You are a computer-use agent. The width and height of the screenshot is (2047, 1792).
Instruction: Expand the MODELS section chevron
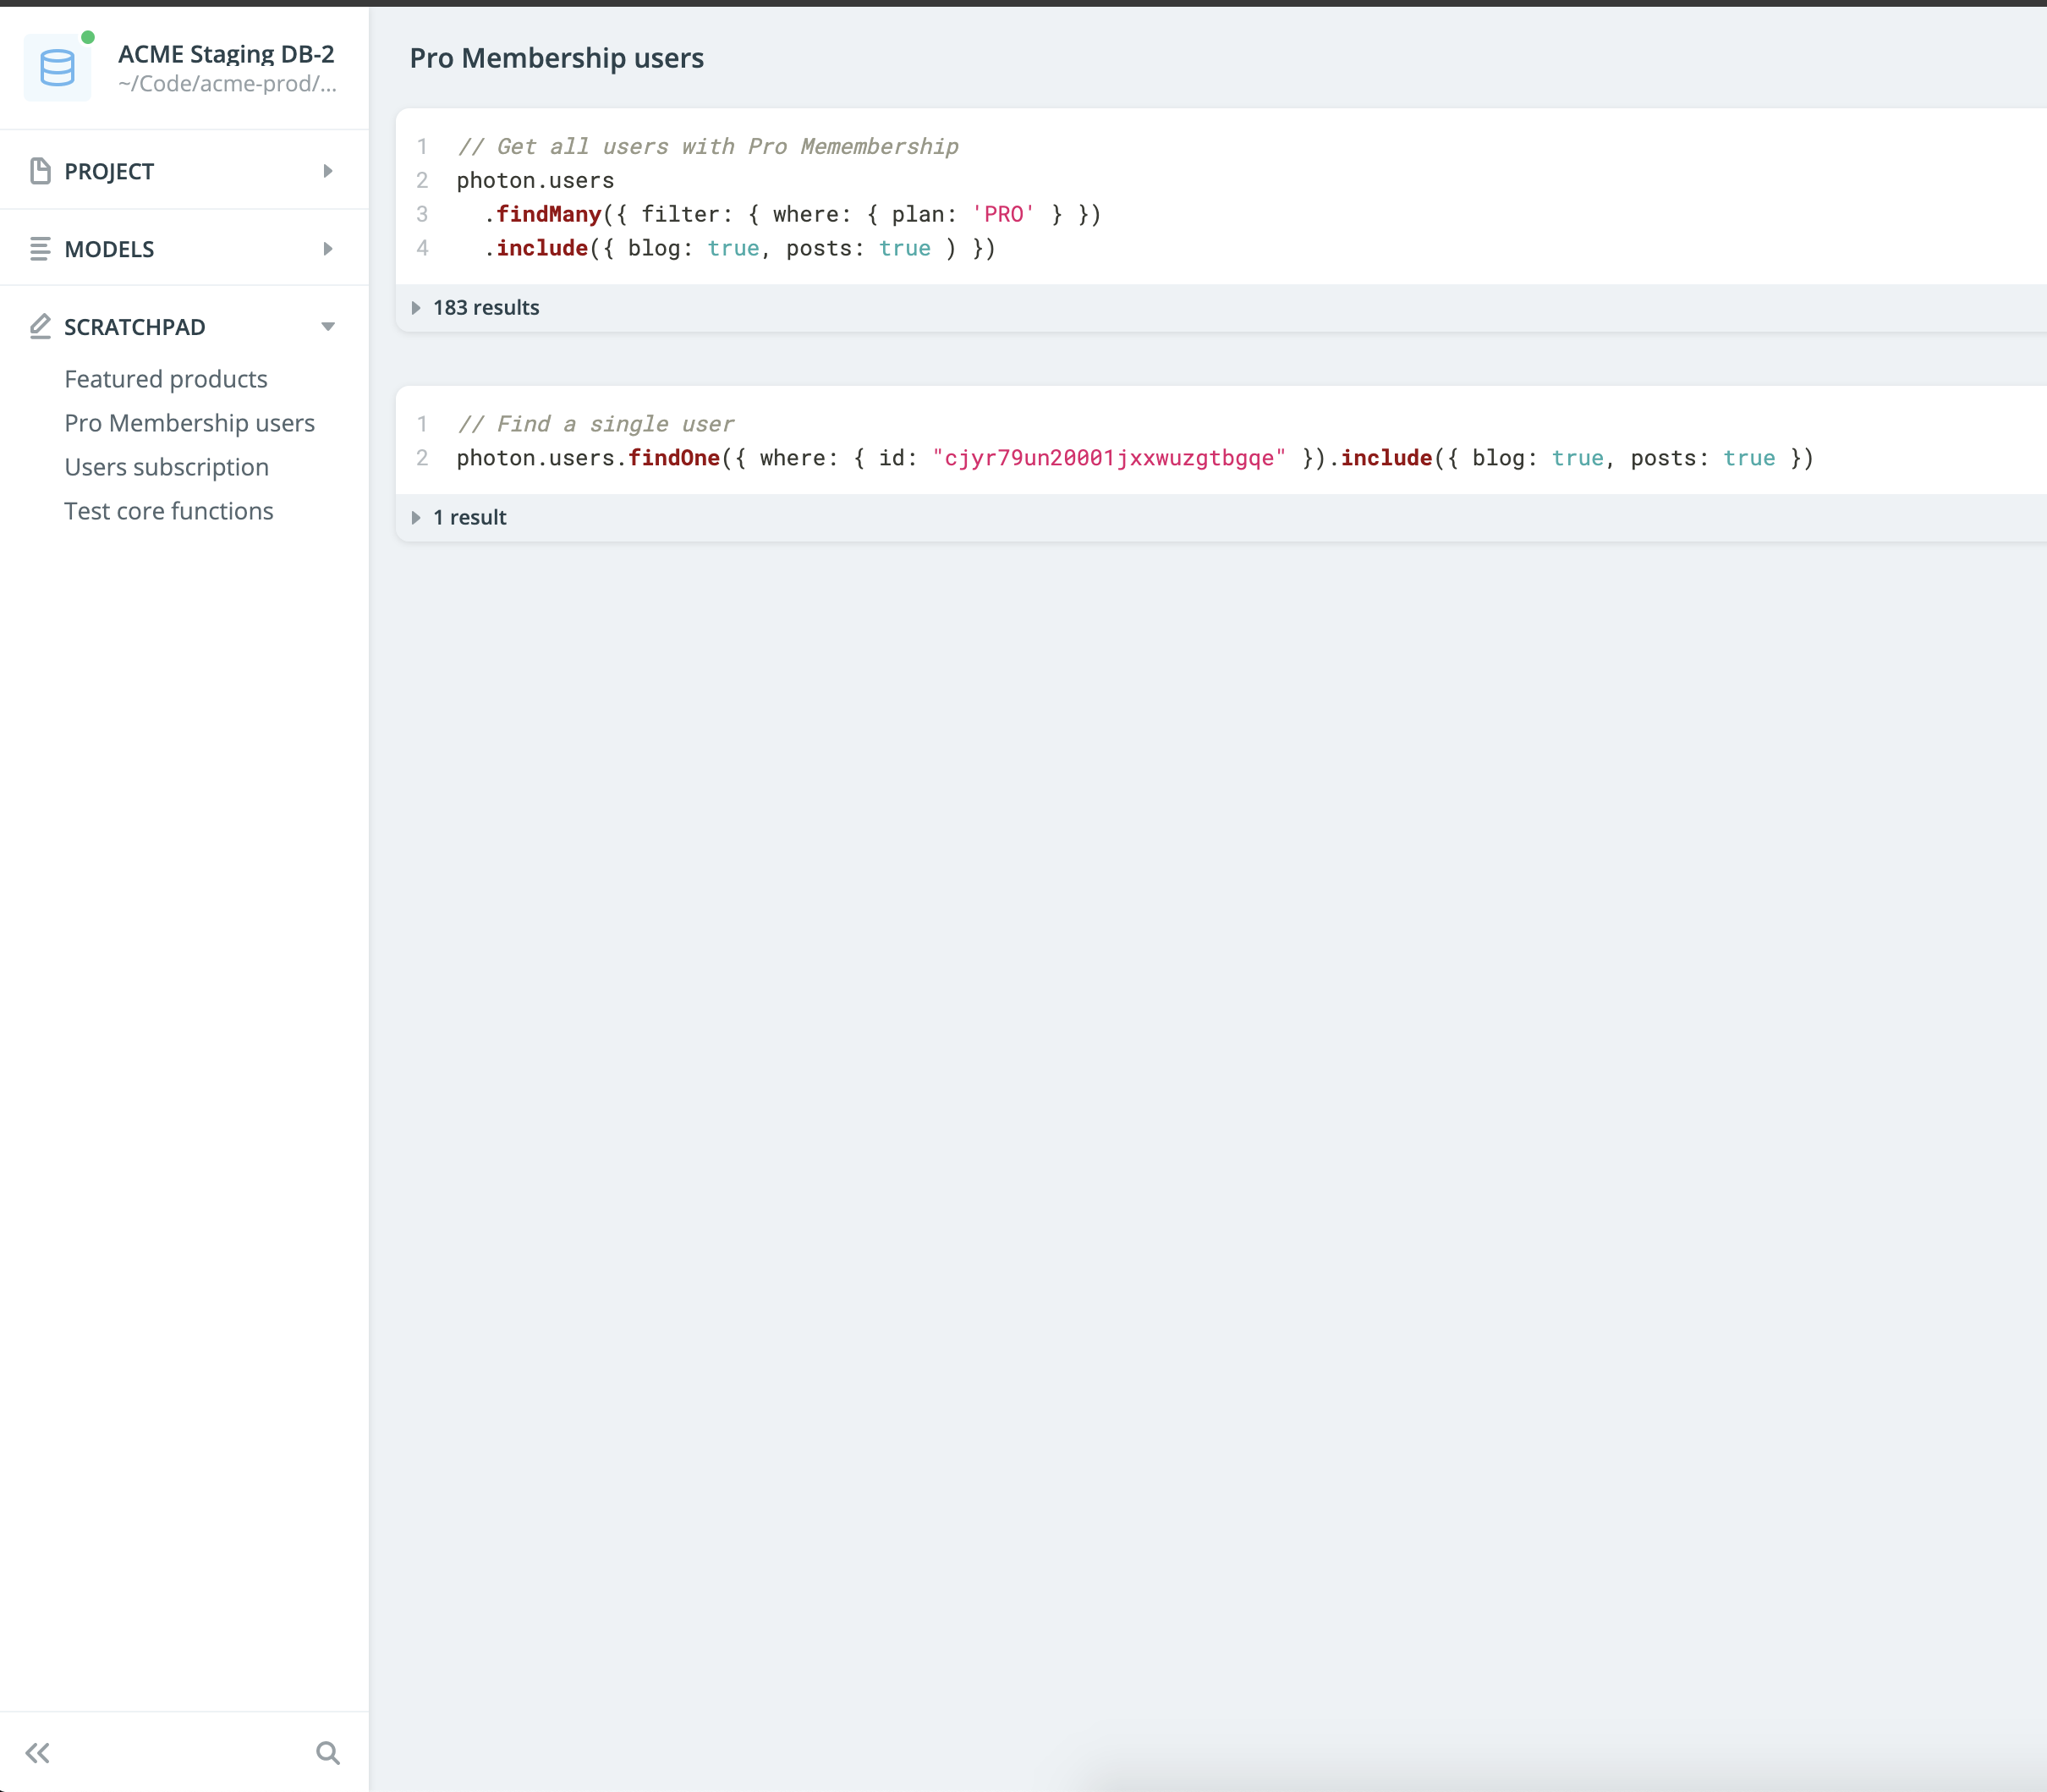coord(328,248)
